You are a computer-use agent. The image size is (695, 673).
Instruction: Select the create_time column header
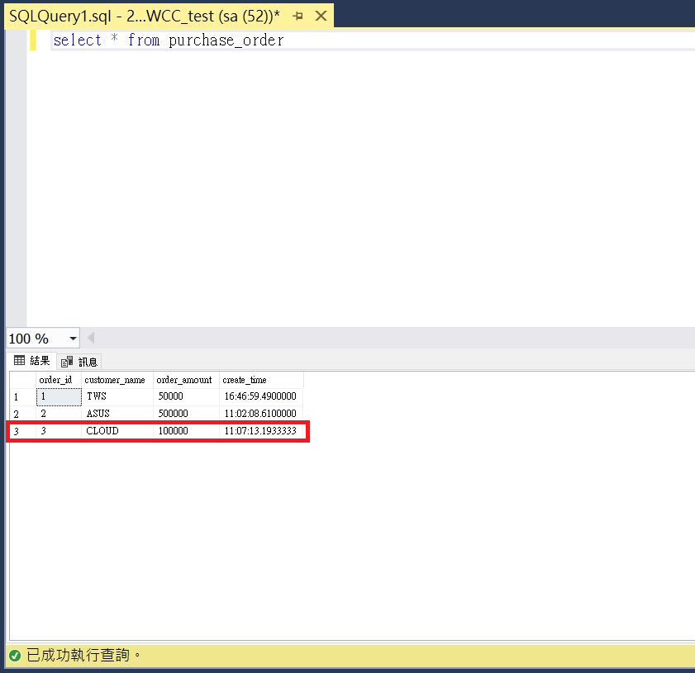tap(261, 380)
